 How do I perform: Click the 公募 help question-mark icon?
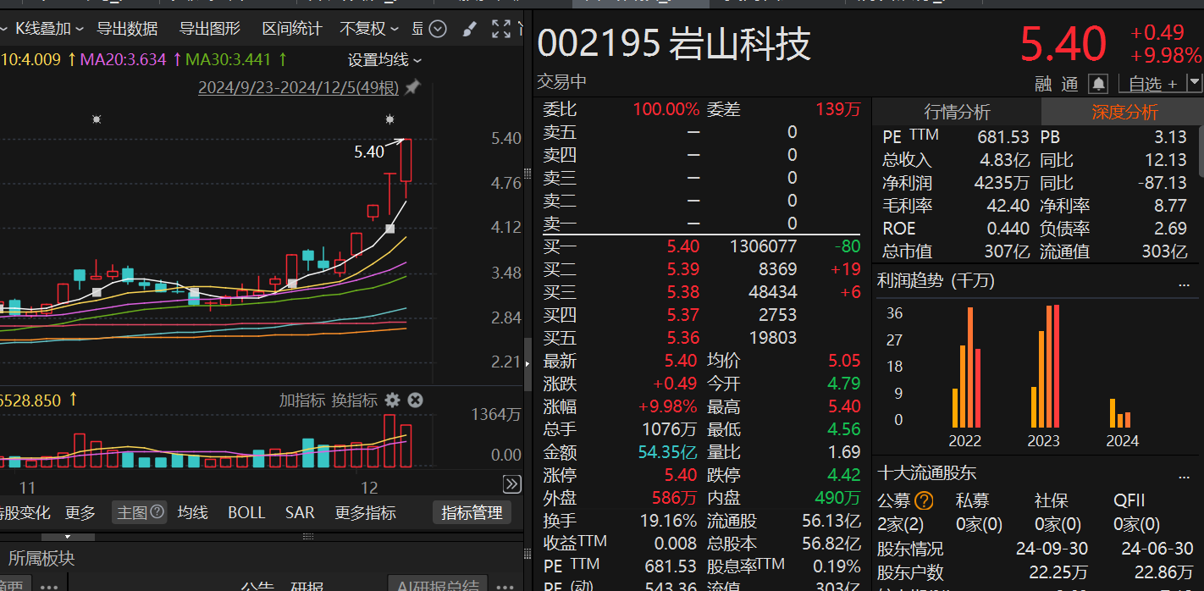pos(925,500)
